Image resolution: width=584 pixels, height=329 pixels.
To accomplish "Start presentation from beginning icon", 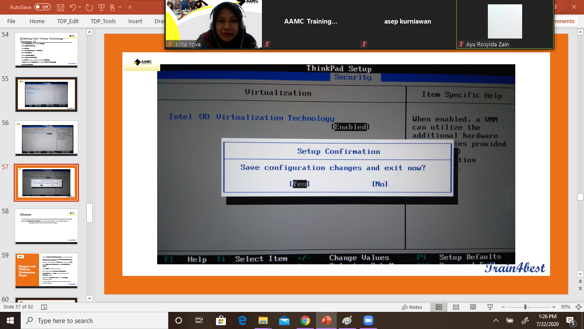I will tap(101, 7).
